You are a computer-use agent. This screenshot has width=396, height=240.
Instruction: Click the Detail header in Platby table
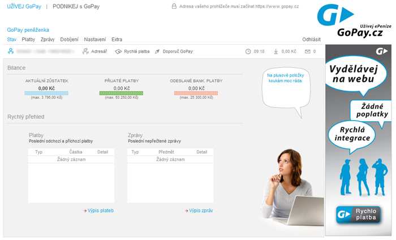tap(102, 152)
